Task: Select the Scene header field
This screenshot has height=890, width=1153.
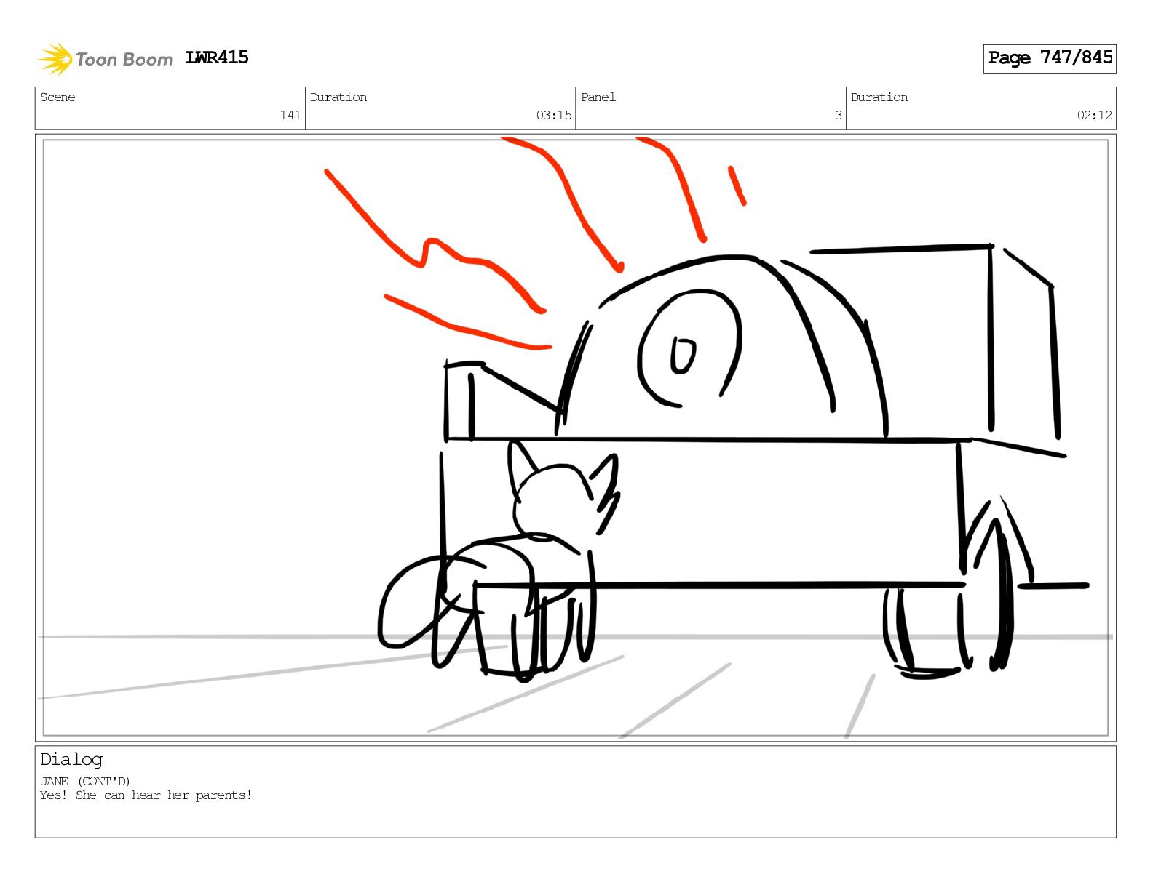Action: pos(170,108)
